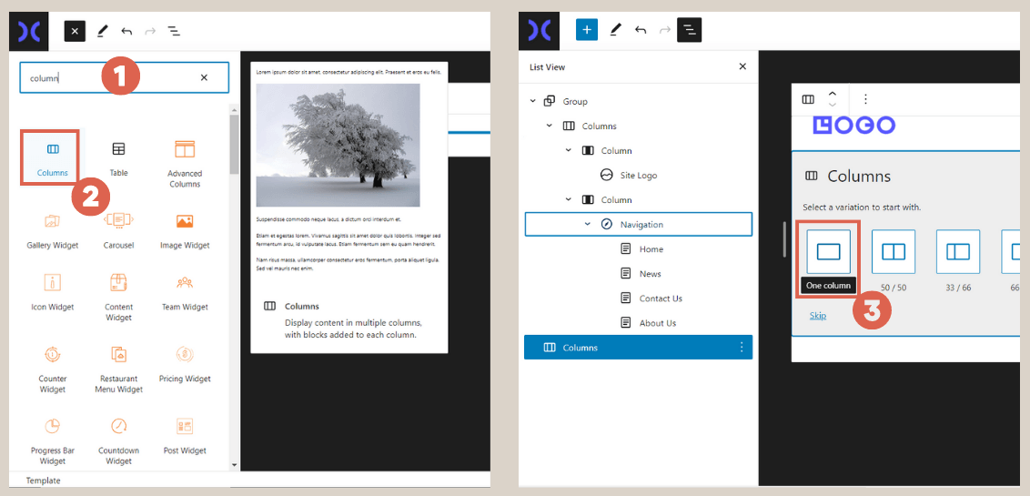The height and width of the screenshot is (496, 1030).
Task: Collapse the Navigation tree item
Action: click(x=588, y=224)
